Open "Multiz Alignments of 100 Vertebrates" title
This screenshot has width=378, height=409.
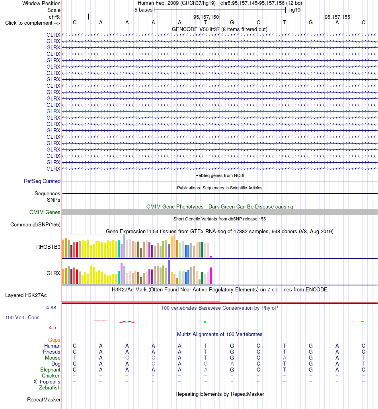point(220,334)
